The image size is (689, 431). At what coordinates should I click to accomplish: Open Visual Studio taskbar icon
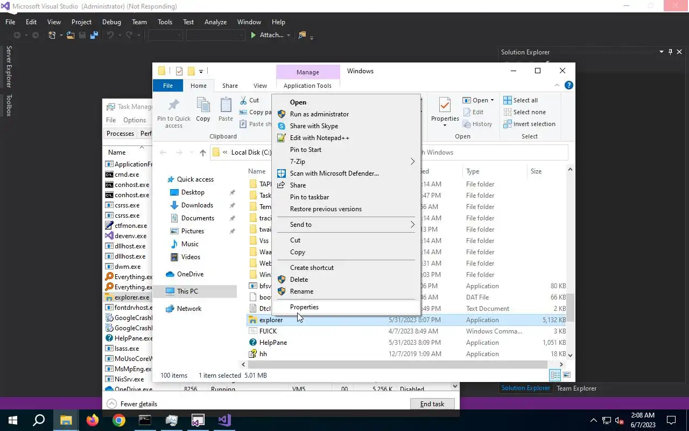pos(224,420)
